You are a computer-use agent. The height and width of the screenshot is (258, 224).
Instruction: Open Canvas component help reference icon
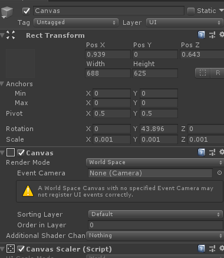[x=201, y=152]
